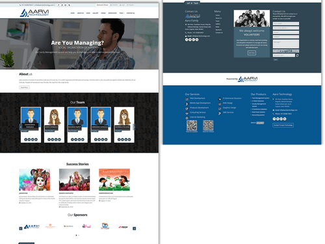Open the Register link in top bar

131,5
